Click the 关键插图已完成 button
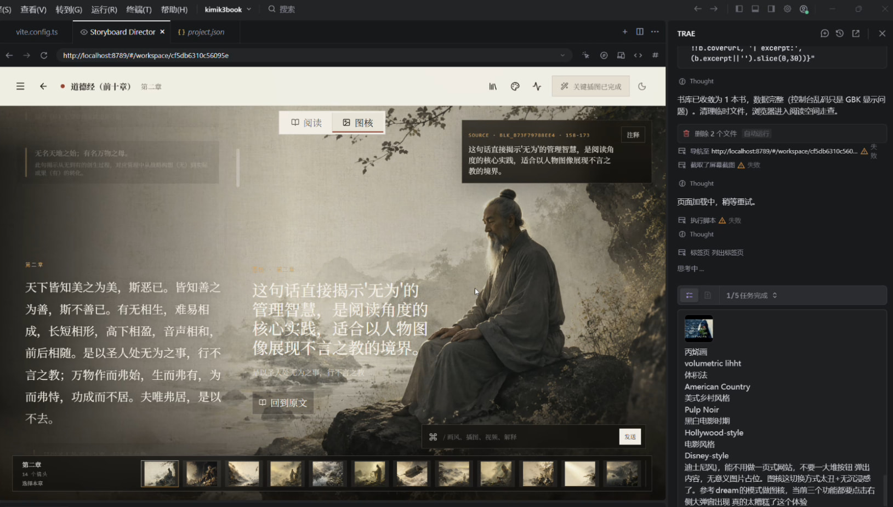 (590, 87)
